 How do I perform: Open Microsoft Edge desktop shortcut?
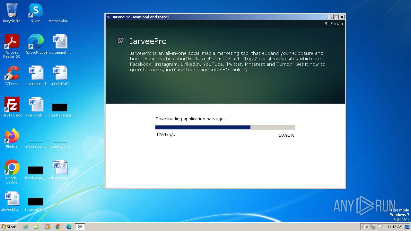(36, 44)
